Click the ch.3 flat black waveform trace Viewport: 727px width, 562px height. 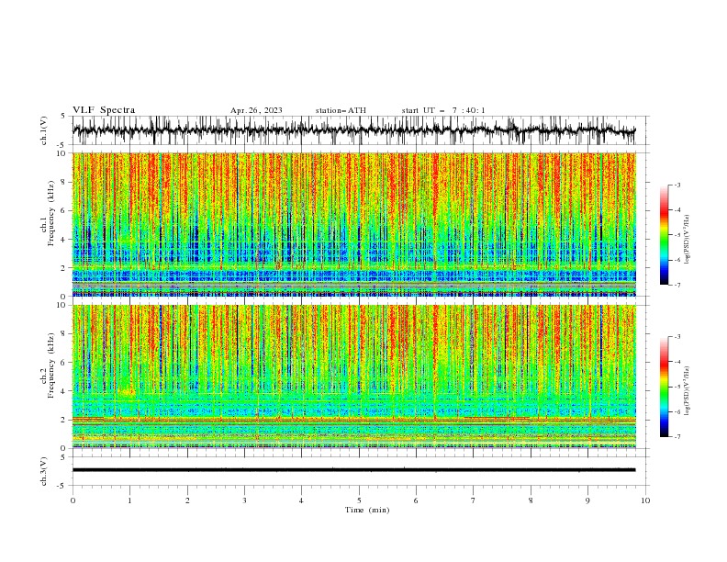click(x=353, y=470)
